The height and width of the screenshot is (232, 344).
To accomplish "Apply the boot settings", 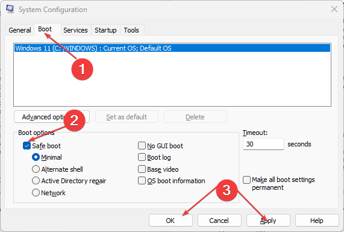I will pyautogui.click(x=268, y=221).
